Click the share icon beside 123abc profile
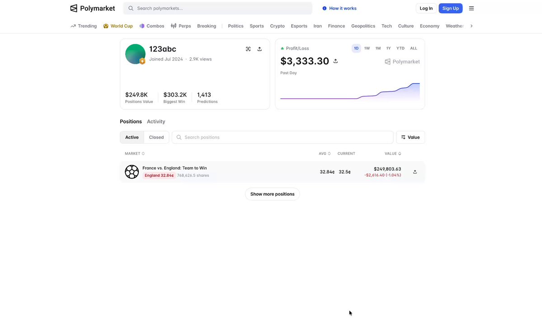 pyautogui.click(x=259, y=49)
